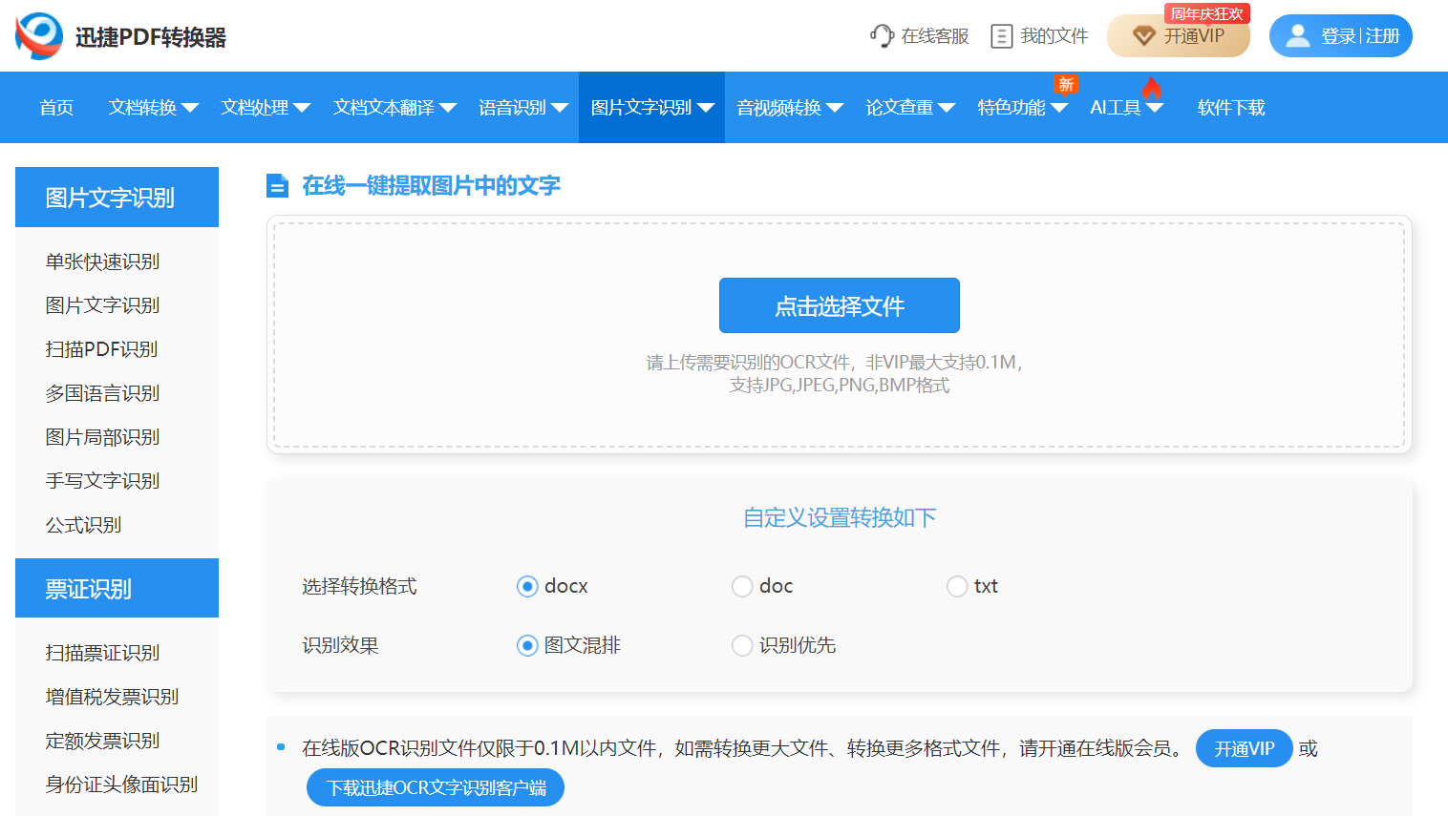Click the 我的文件 document icon
Image resolution: width=1448 pixels, height=816 pixels.
pyautogui.click(x=1001, y=36)
